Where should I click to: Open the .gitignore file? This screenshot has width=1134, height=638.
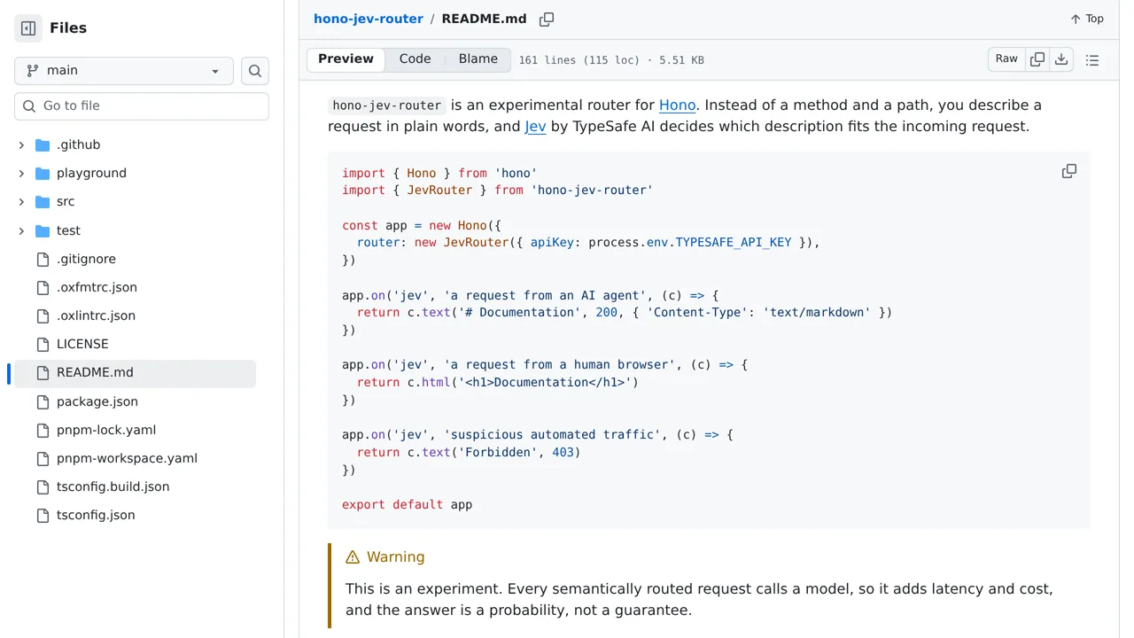click(x=135, y=259)
